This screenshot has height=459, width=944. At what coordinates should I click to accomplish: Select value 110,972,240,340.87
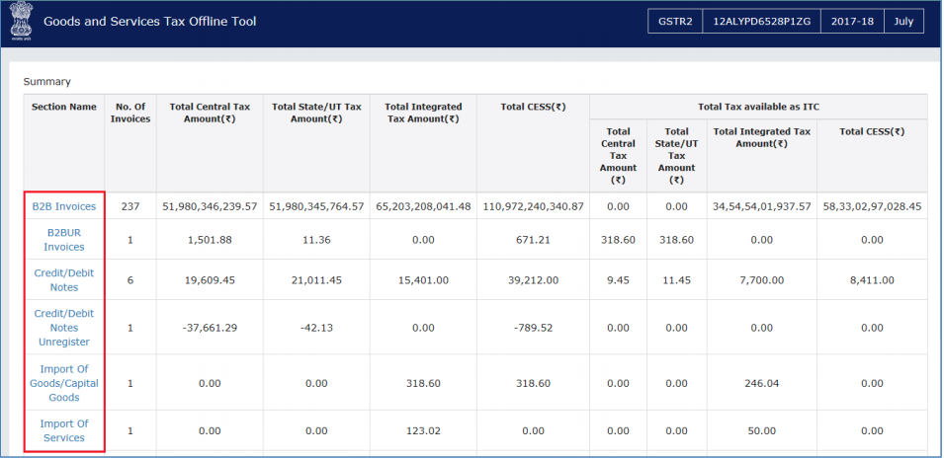pos(533,206)
